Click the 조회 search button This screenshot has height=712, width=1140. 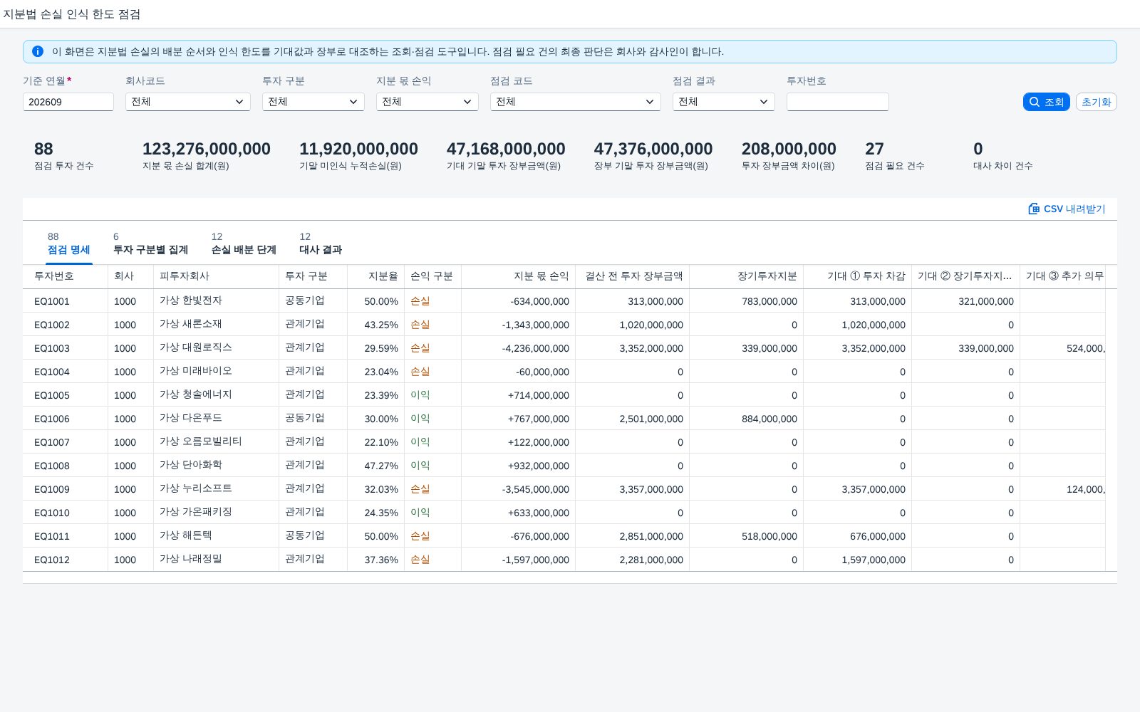tap(1046, 102)
